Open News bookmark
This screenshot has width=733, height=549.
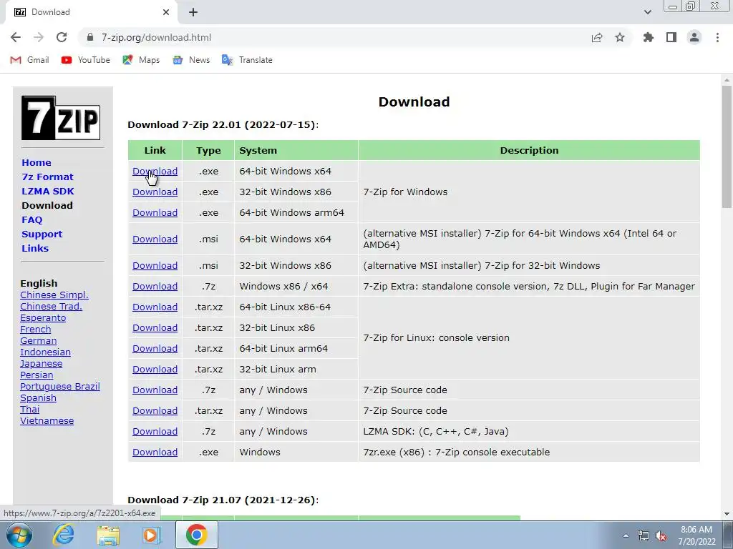click(x=190, y=60)
